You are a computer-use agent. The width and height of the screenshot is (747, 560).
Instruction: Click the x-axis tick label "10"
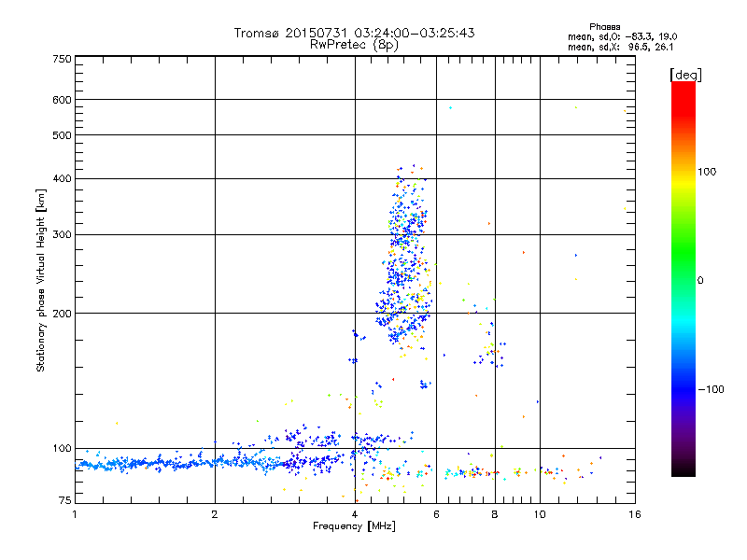pyautogui.click(x=540, y=514)
